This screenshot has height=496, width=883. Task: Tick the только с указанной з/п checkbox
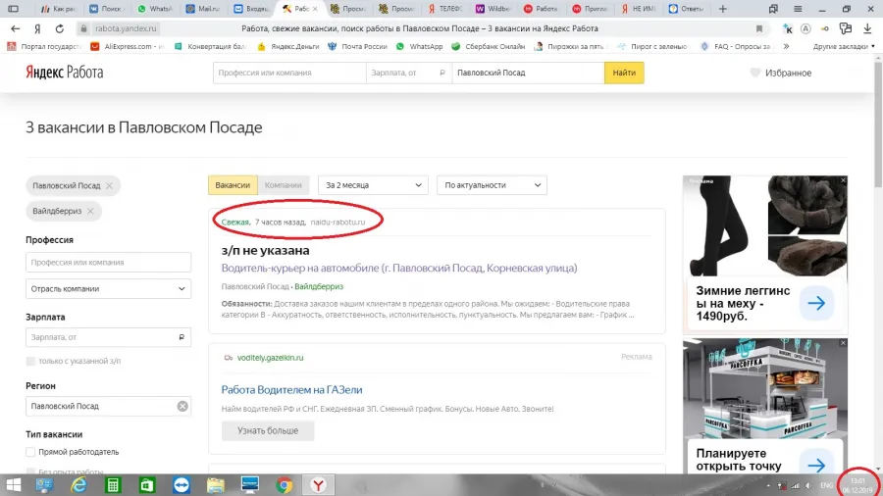pos(30,361)
